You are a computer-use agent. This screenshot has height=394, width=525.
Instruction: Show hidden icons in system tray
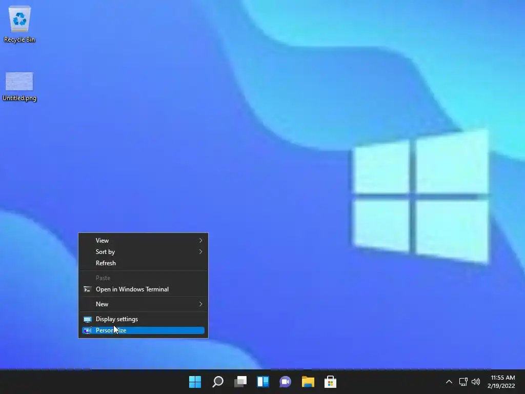tap(449, 382)
